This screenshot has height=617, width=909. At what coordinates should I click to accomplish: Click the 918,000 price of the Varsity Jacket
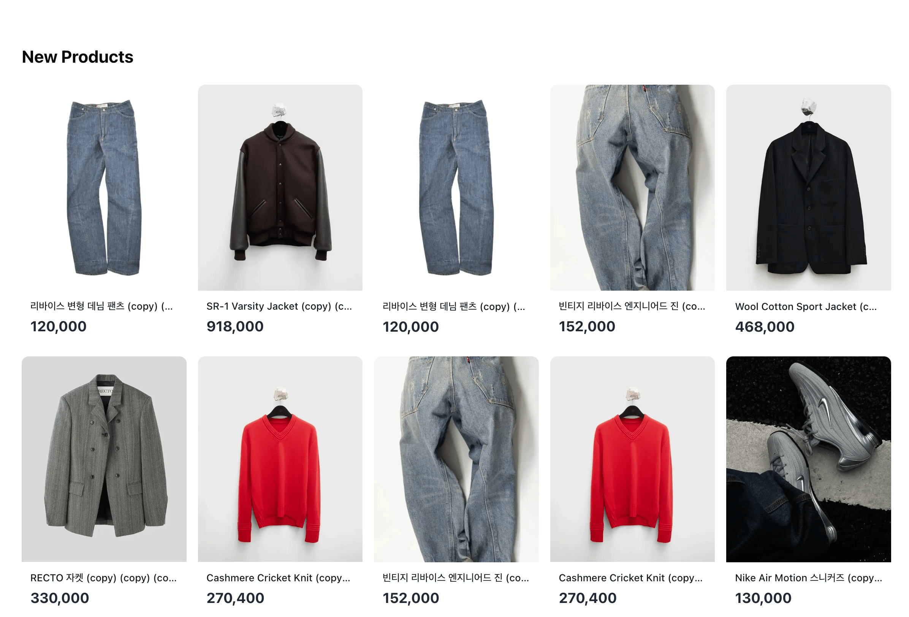pos(235,326)
